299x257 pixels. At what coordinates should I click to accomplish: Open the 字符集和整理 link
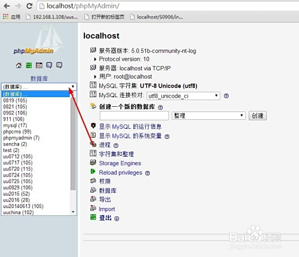click(117, 154)
